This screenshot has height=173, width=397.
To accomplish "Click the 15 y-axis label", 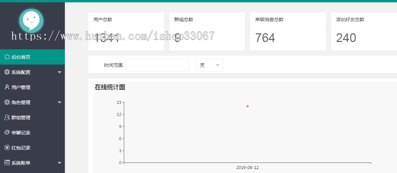I will click(x=119, y=102).
